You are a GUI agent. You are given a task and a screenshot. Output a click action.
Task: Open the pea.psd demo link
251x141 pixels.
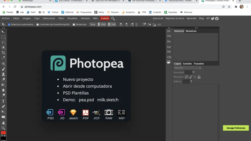[86, 100]
